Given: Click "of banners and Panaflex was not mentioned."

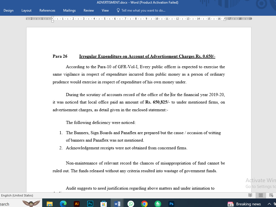Looking at the screenshot, I should [105, 140].
